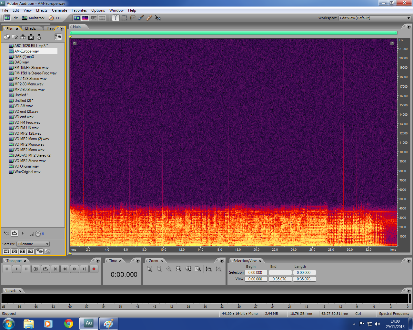Click Import File icon in Files panel
This screenshot has height=330, width=413.
point(7,37)
